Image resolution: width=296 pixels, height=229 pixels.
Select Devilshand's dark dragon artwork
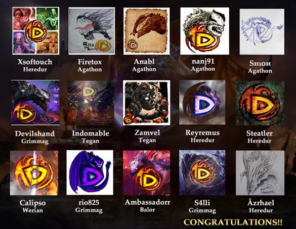pyautogui.click(x=35, y=103)
